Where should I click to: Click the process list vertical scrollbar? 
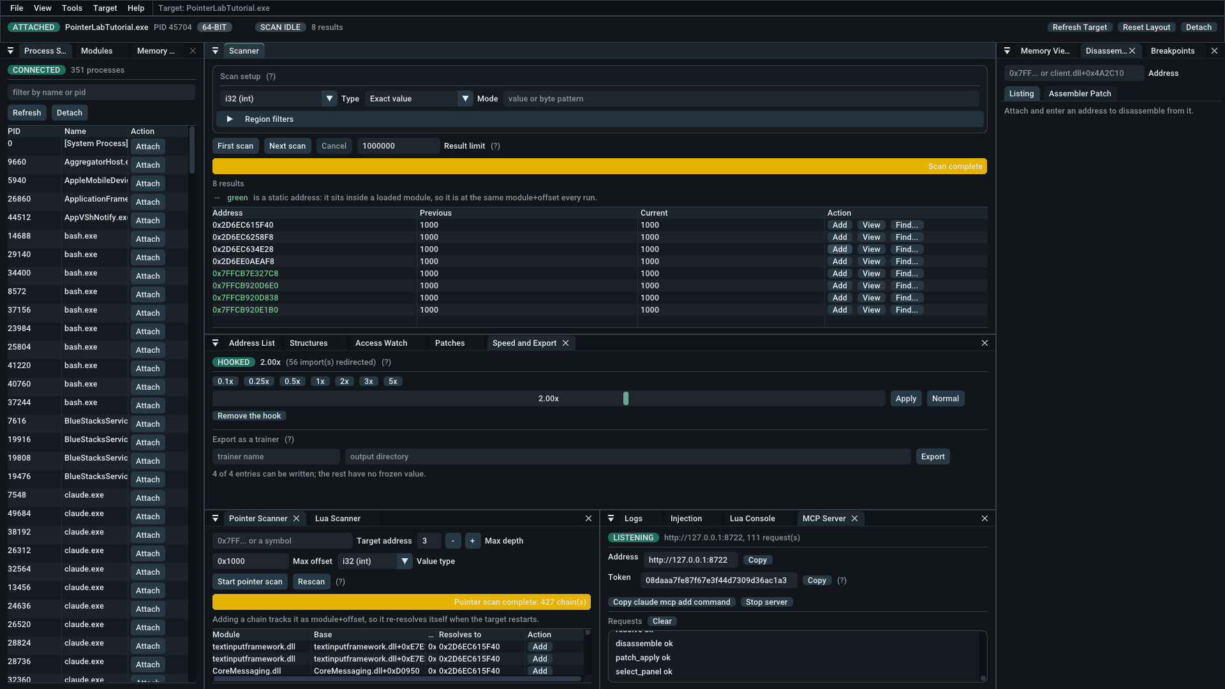click(192, 150)
